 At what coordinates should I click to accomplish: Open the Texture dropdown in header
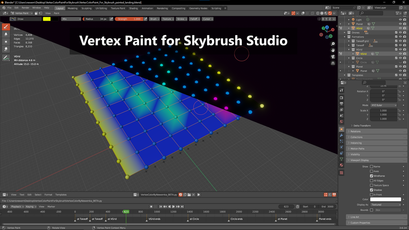[167, 19]
